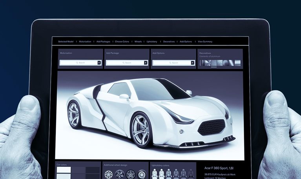This screenshot has height=179, width=301.
Task: Select the first multi-spoke wheel design
Action: click(109, 175)
